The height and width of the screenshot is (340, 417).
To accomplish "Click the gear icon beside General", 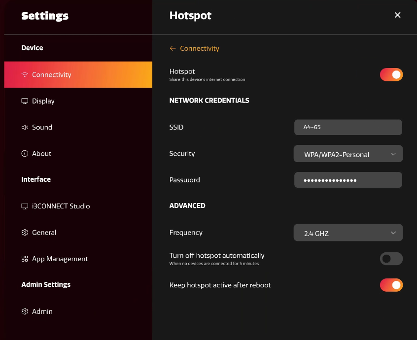I will tap(25, 233).
